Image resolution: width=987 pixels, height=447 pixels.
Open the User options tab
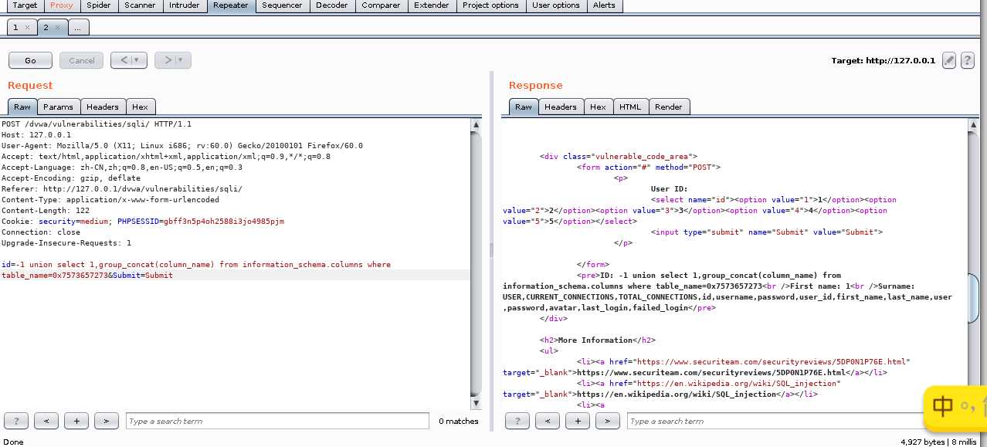point(555,5)
